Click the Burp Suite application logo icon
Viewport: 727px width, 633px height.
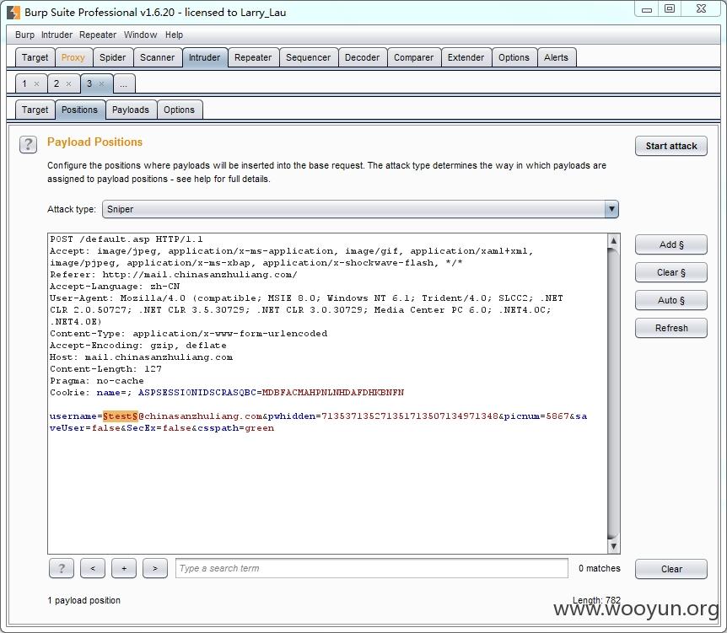click(13, 13)
